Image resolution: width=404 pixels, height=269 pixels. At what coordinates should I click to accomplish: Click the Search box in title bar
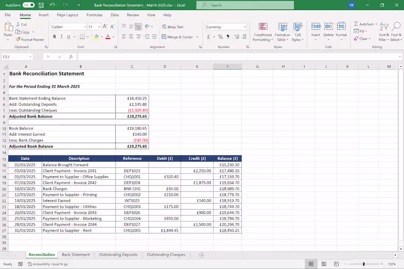click(x=245, y=5)
